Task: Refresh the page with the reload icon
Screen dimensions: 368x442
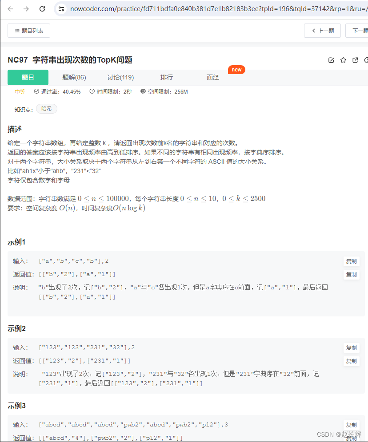Action: coord(42,8)
